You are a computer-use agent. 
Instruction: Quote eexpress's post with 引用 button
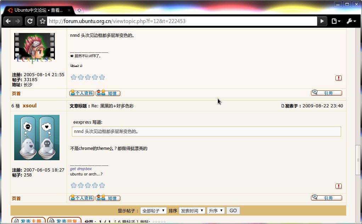327,93
